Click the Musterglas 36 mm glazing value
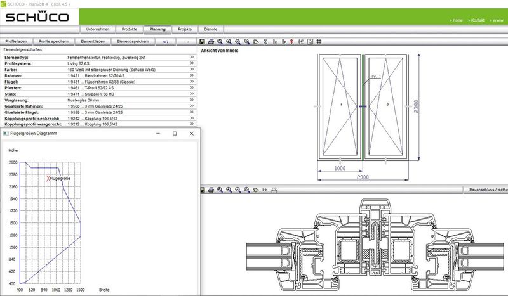 (83, 100)
